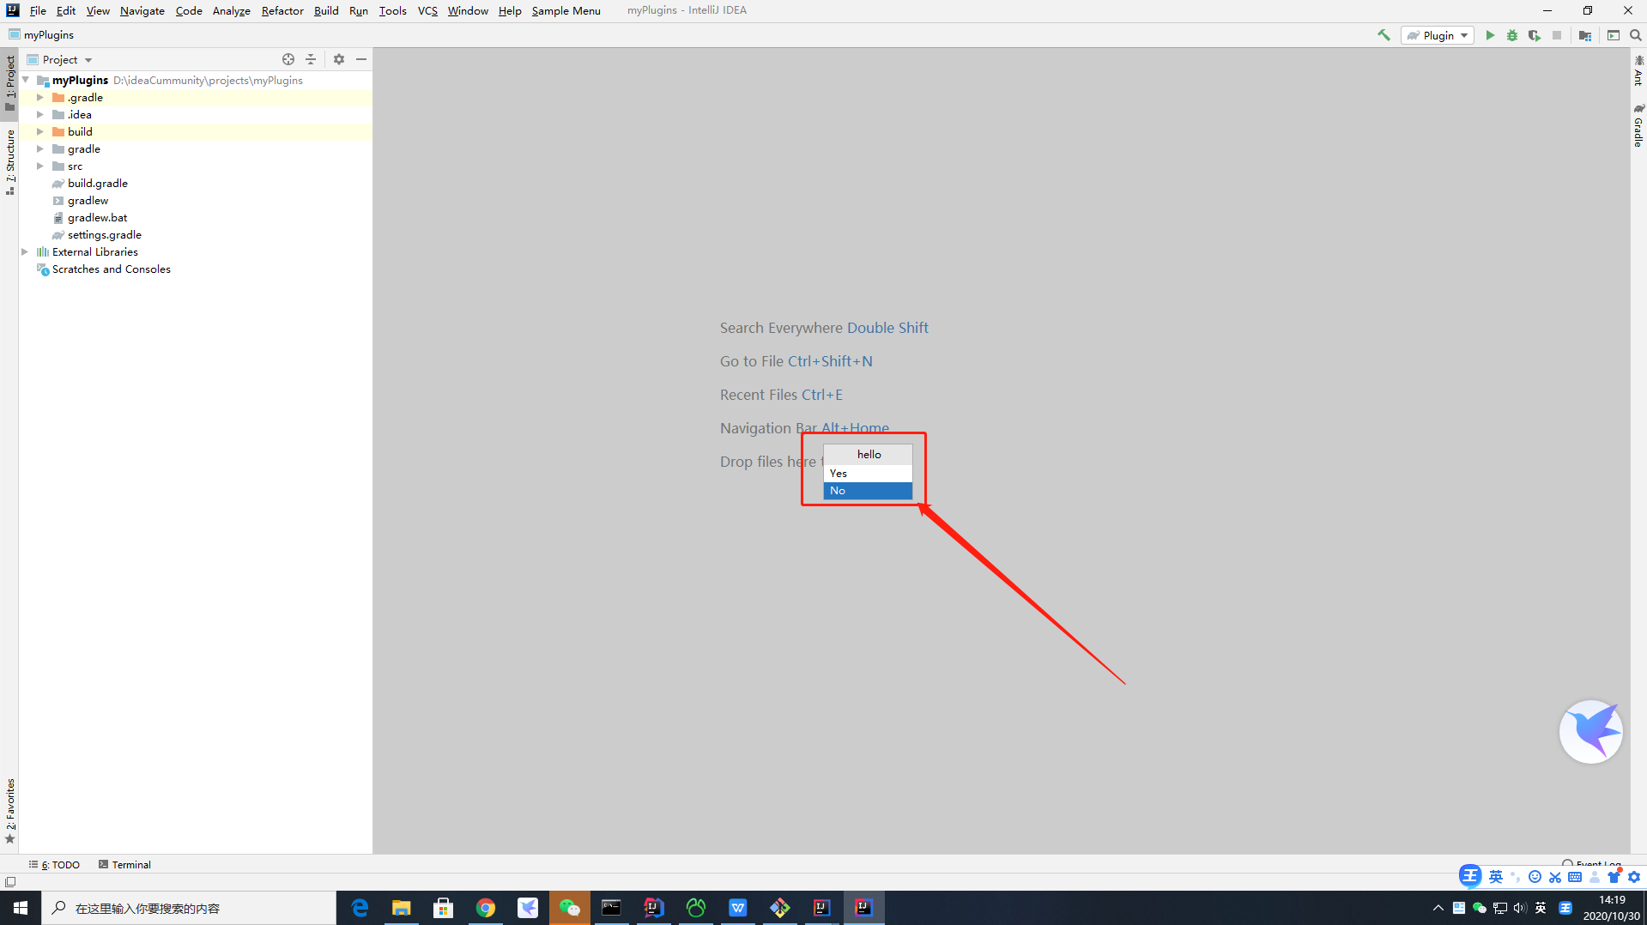Screen dimensions: 1647x925
Task: Open the File menu
Action: click(x=38, y=10)
